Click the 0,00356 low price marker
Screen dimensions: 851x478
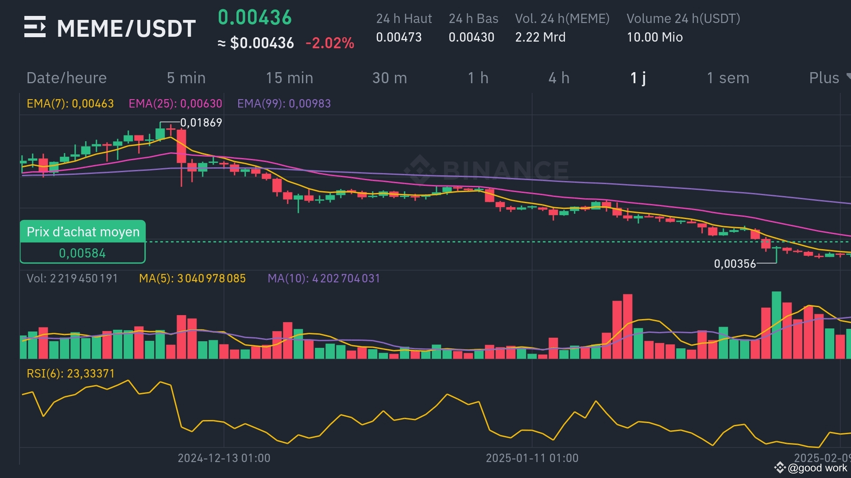(x=735, y=264)
